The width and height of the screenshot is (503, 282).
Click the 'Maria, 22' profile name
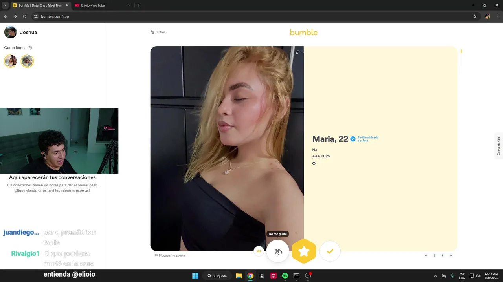tap(330, 139)
